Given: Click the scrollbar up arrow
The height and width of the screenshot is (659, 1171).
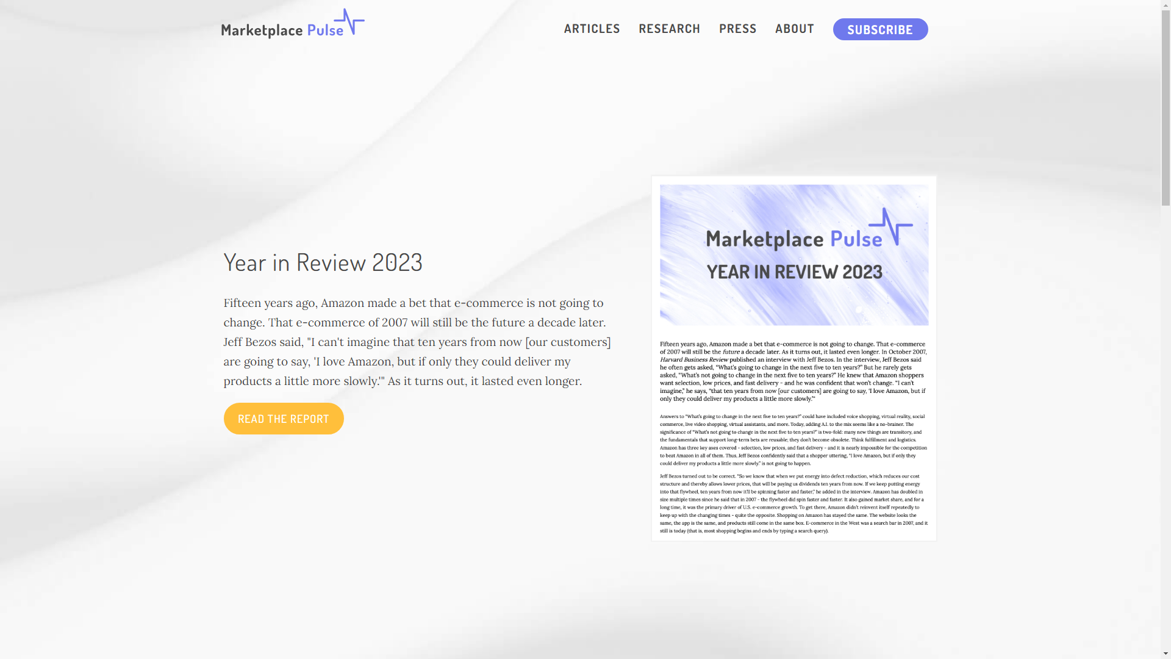Looking at the screenshot, I should pyautogui.click(x=1166, y=5).
